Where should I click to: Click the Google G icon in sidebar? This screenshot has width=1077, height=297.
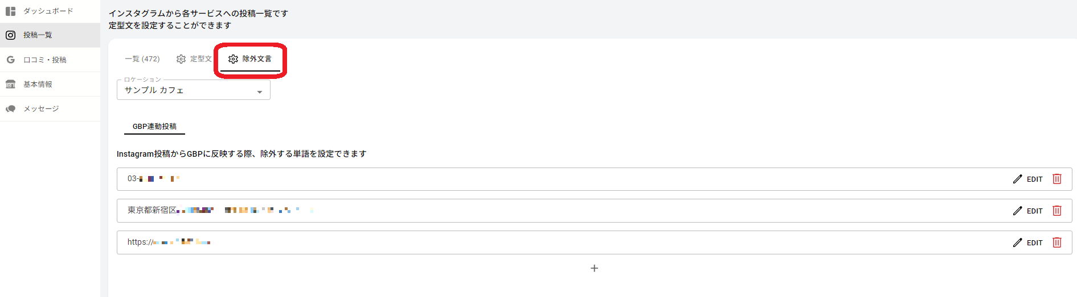coord(10,60)
